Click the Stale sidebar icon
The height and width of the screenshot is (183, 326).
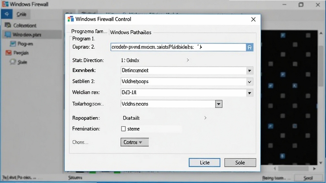(13, 62)
